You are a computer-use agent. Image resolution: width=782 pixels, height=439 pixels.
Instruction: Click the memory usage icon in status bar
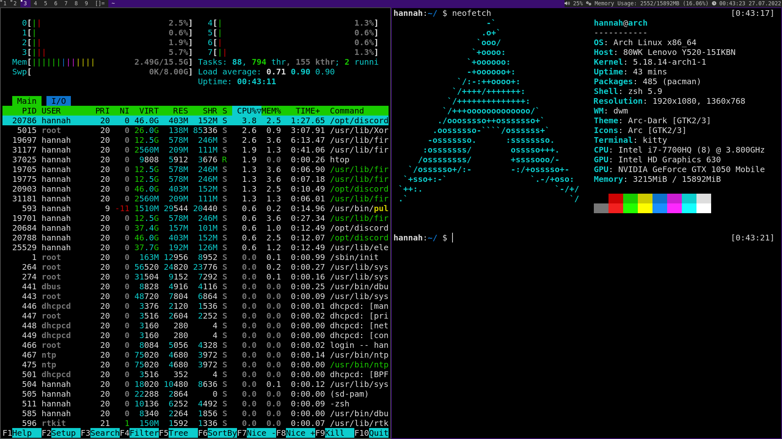tap(589, 3)
